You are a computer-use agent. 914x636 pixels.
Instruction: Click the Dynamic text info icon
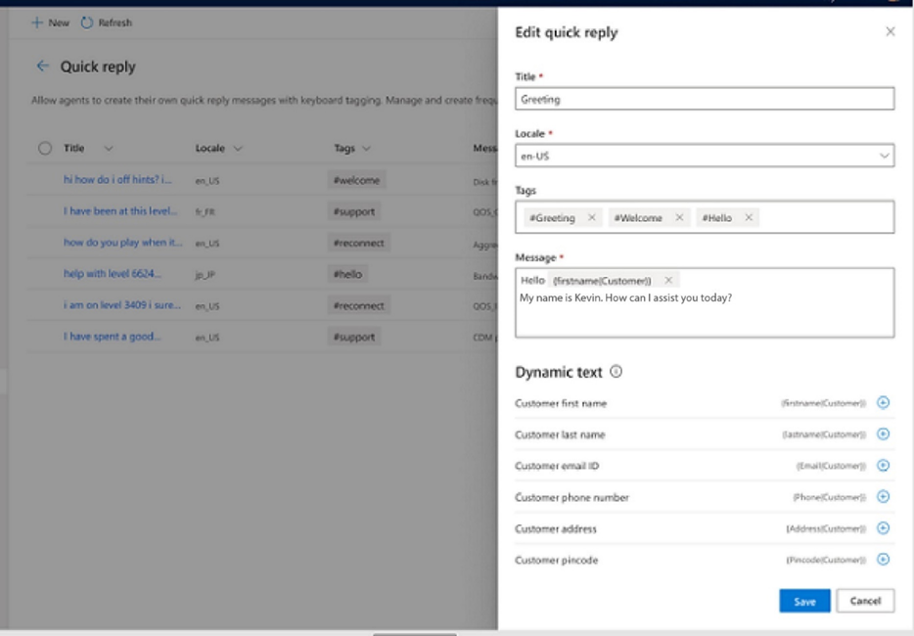click(616, 372)
